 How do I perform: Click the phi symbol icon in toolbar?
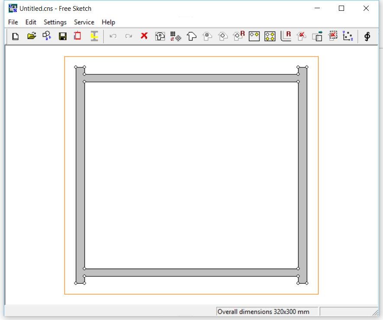(367, 36)
